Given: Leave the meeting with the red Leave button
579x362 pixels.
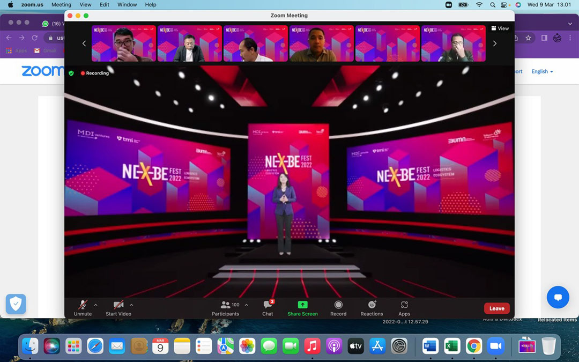Looking at the screenshot, I should 496,308.
